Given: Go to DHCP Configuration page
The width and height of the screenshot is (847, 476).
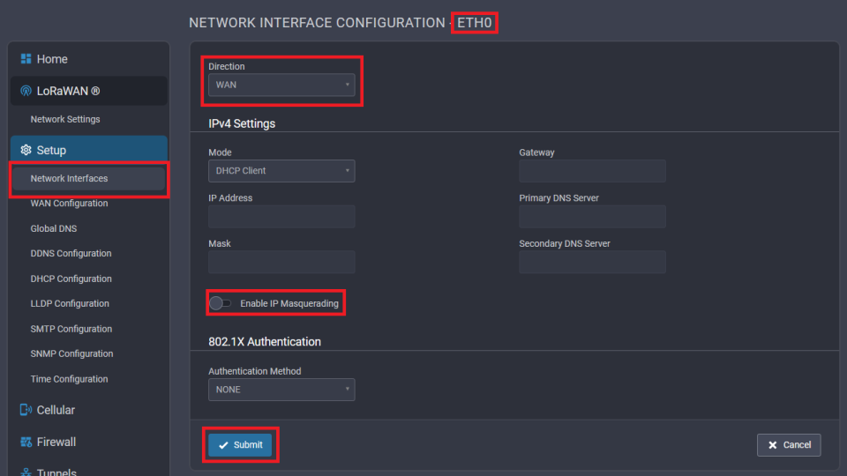Looking at the screenshot, I should tap(71, 279).
